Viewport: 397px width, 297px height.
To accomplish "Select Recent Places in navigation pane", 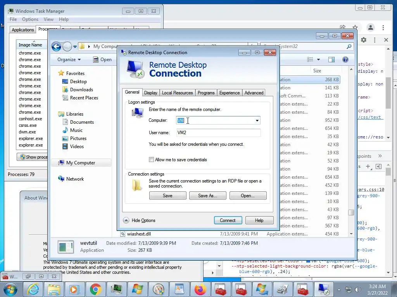I will coord(84,98).
